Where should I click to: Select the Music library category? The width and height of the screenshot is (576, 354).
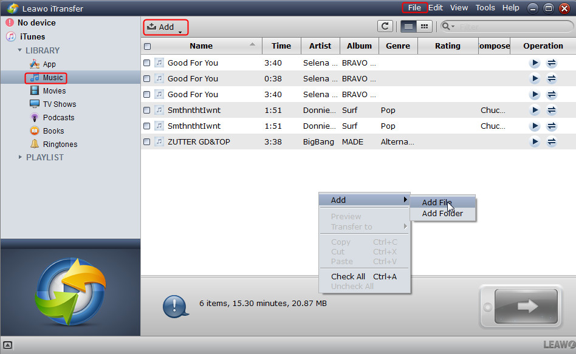point(46,78)
